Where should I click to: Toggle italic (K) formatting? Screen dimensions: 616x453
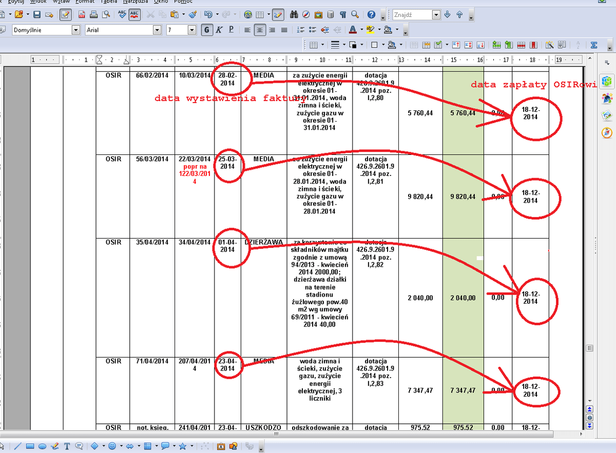[x=219, y=30]
